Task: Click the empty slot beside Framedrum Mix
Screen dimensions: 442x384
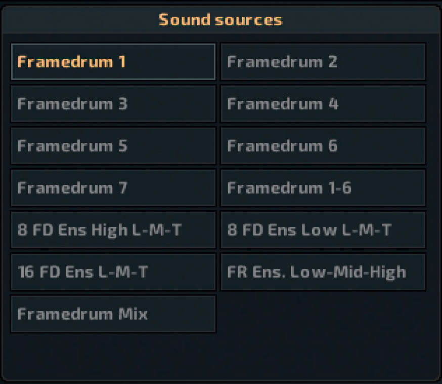Action: [x=323, y=314]
